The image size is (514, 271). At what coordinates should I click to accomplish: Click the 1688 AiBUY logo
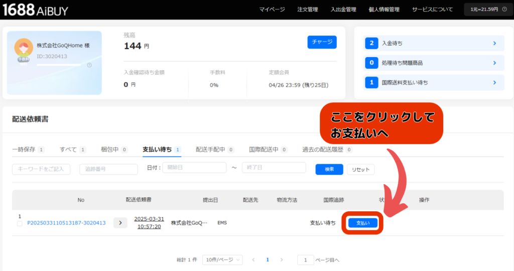coord(35,10)
